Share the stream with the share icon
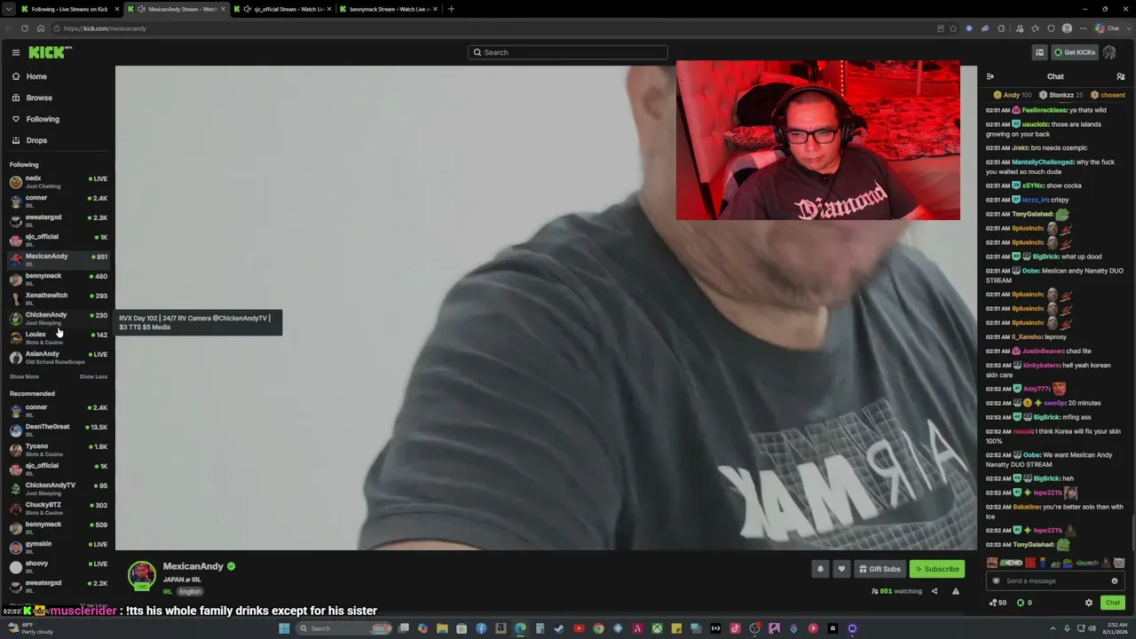This screenshot has height=639, width=1136. [x=934, y=591]
